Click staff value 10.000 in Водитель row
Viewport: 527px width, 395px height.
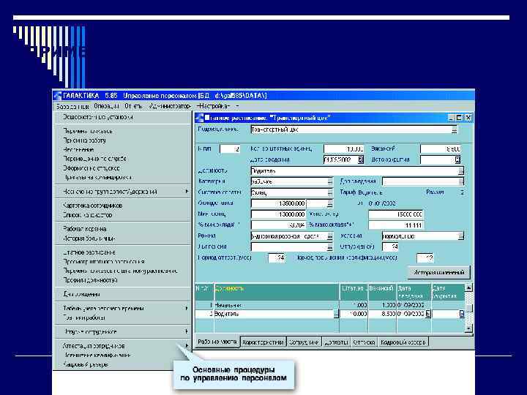(x=354, y=314)
